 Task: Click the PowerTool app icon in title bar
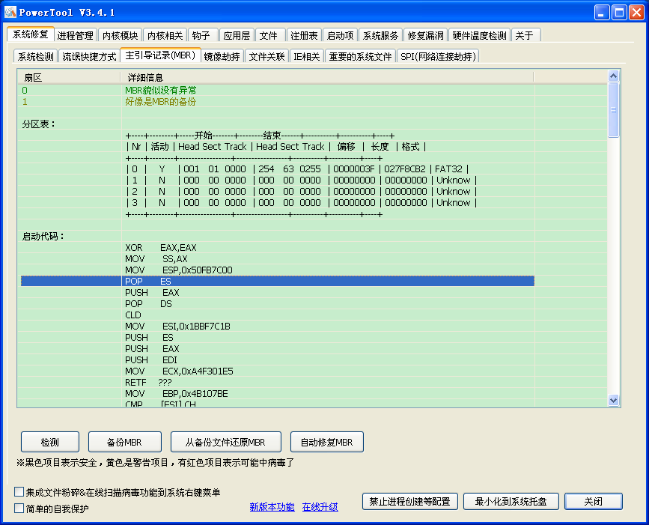(10, 13)
